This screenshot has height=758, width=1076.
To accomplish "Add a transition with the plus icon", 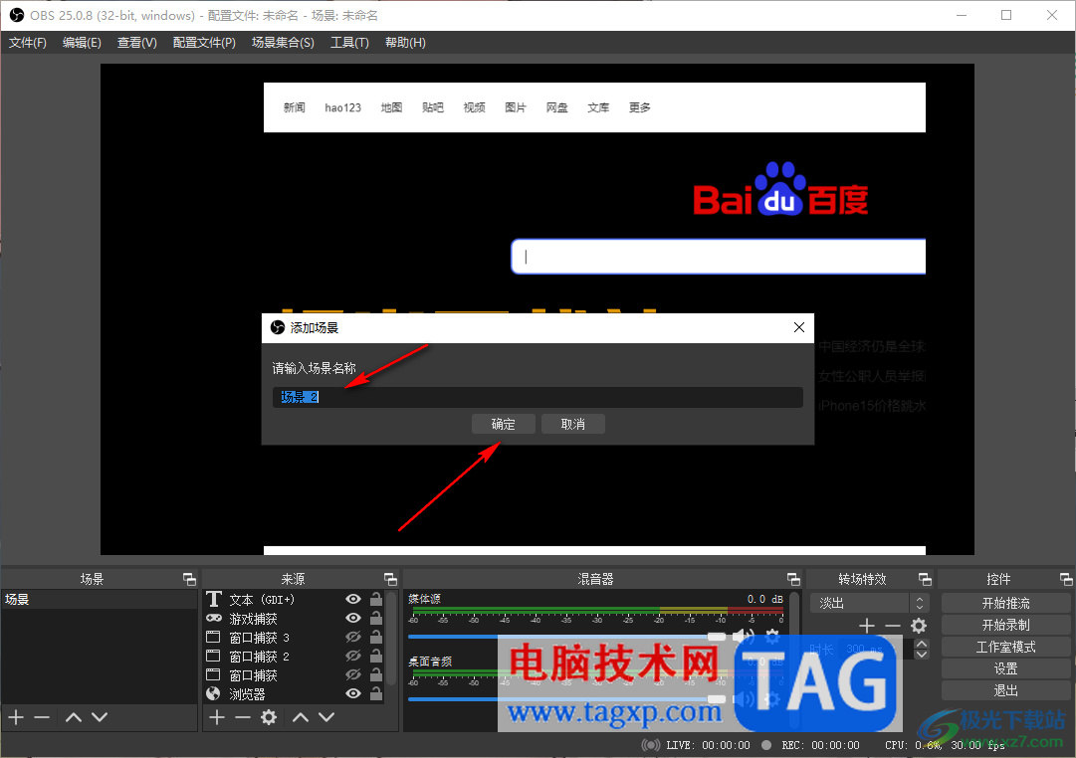I will [x=867, y=626].
